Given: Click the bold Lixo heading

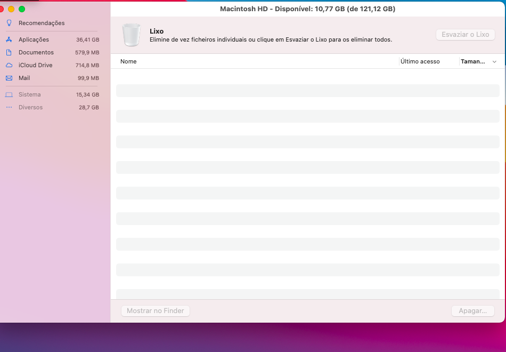Looking at the screenshot, I should click(x=157, y=31).
